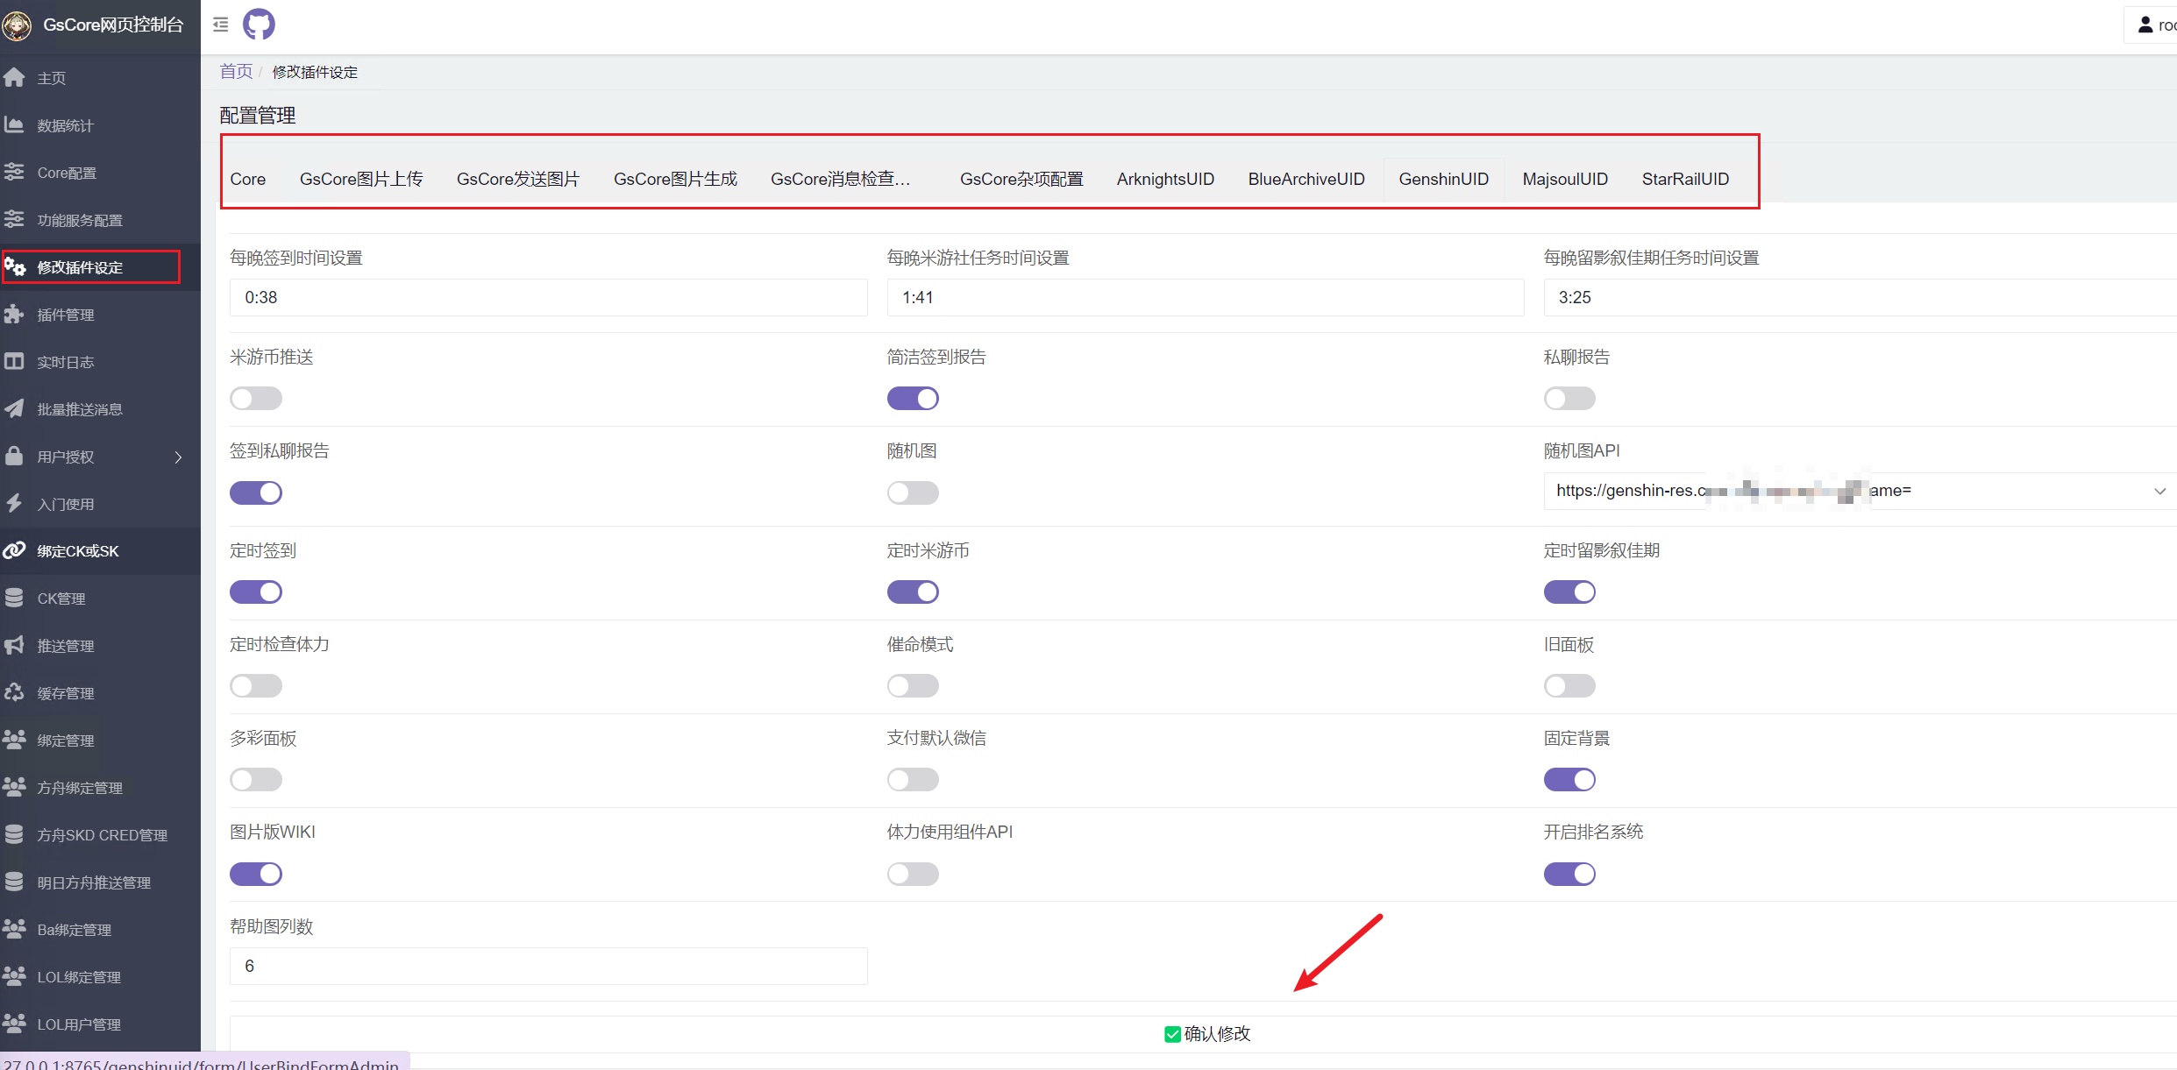Click the lightning bolt icon beside 入门使用
Viewport: 2177px width, 1070px height.
14,504
